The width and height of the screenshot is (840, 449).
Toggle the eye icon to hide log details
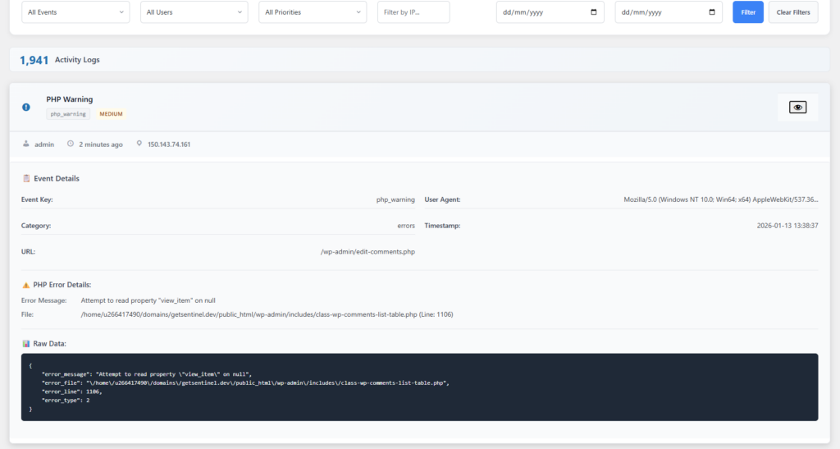[797, 108]
